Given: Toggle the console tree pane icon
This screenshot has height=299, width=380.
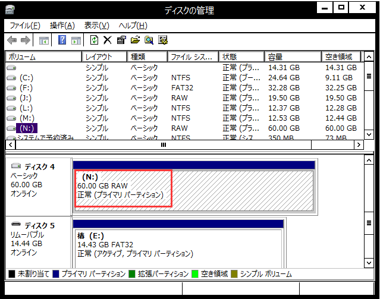Looking at the screenshot, I should click(44, 40).
